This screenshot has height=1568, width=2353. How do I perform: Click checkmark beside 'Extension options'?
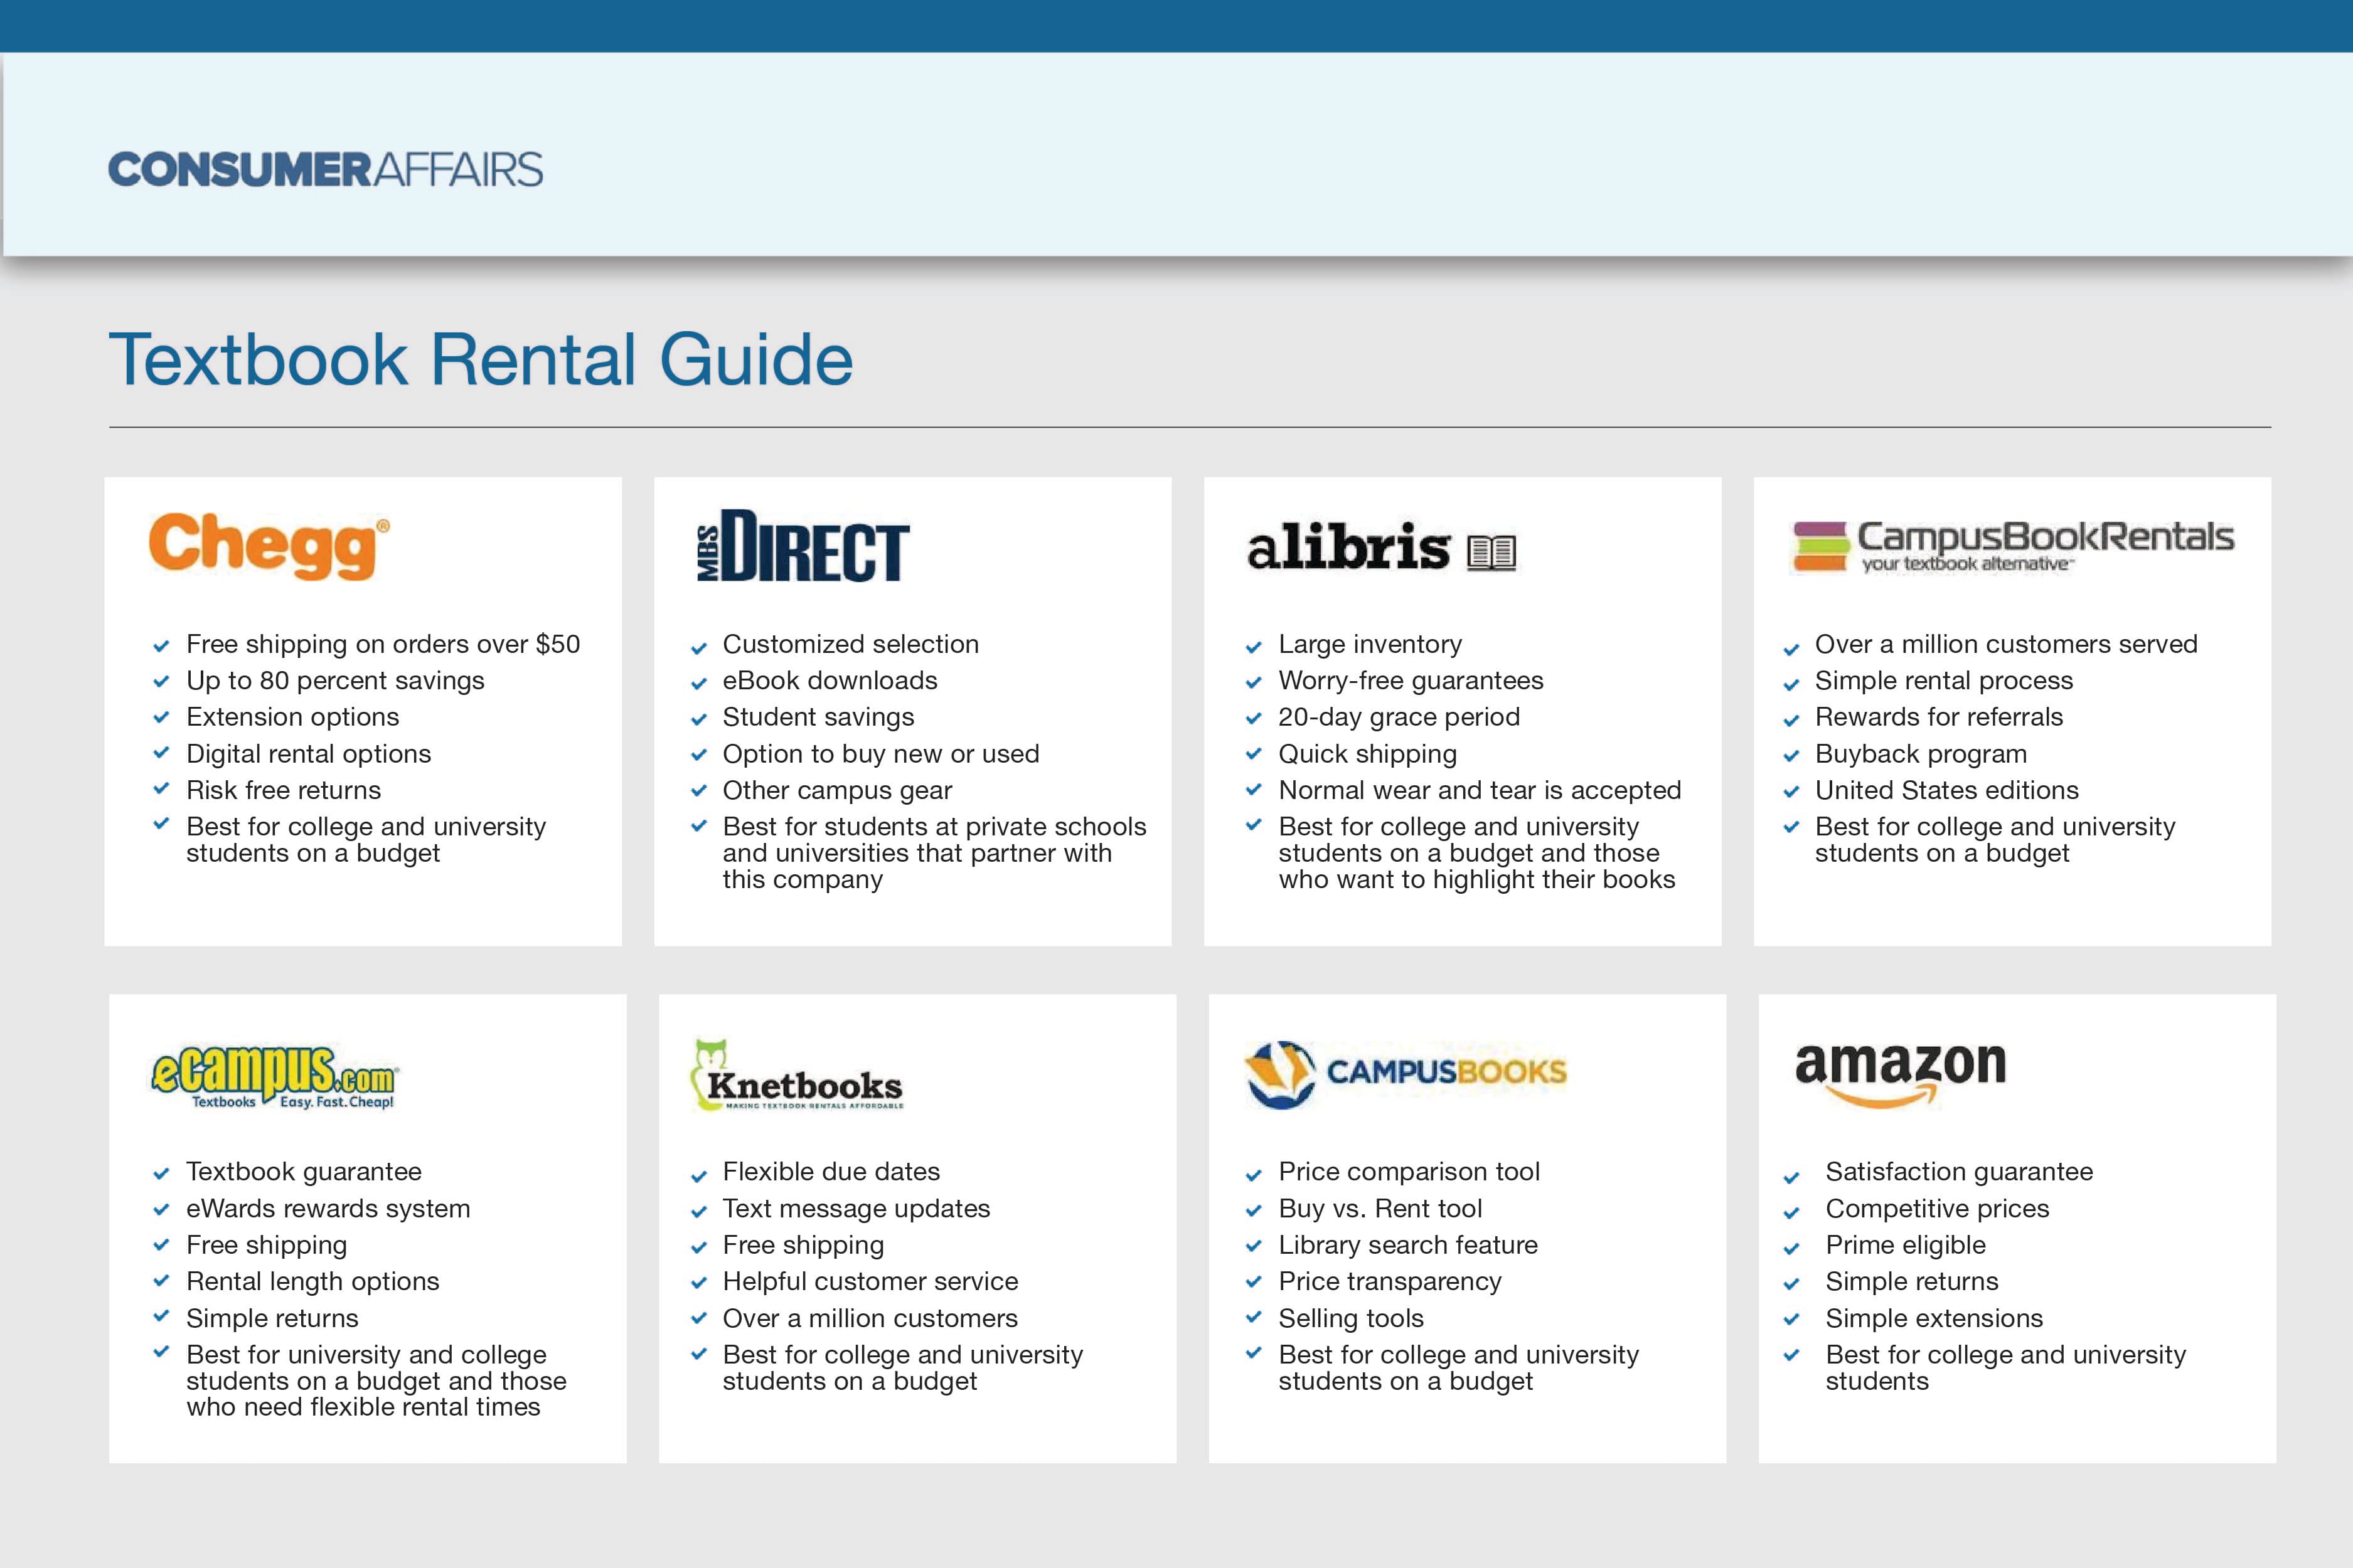pyautogui.click(x=160, y=717)
